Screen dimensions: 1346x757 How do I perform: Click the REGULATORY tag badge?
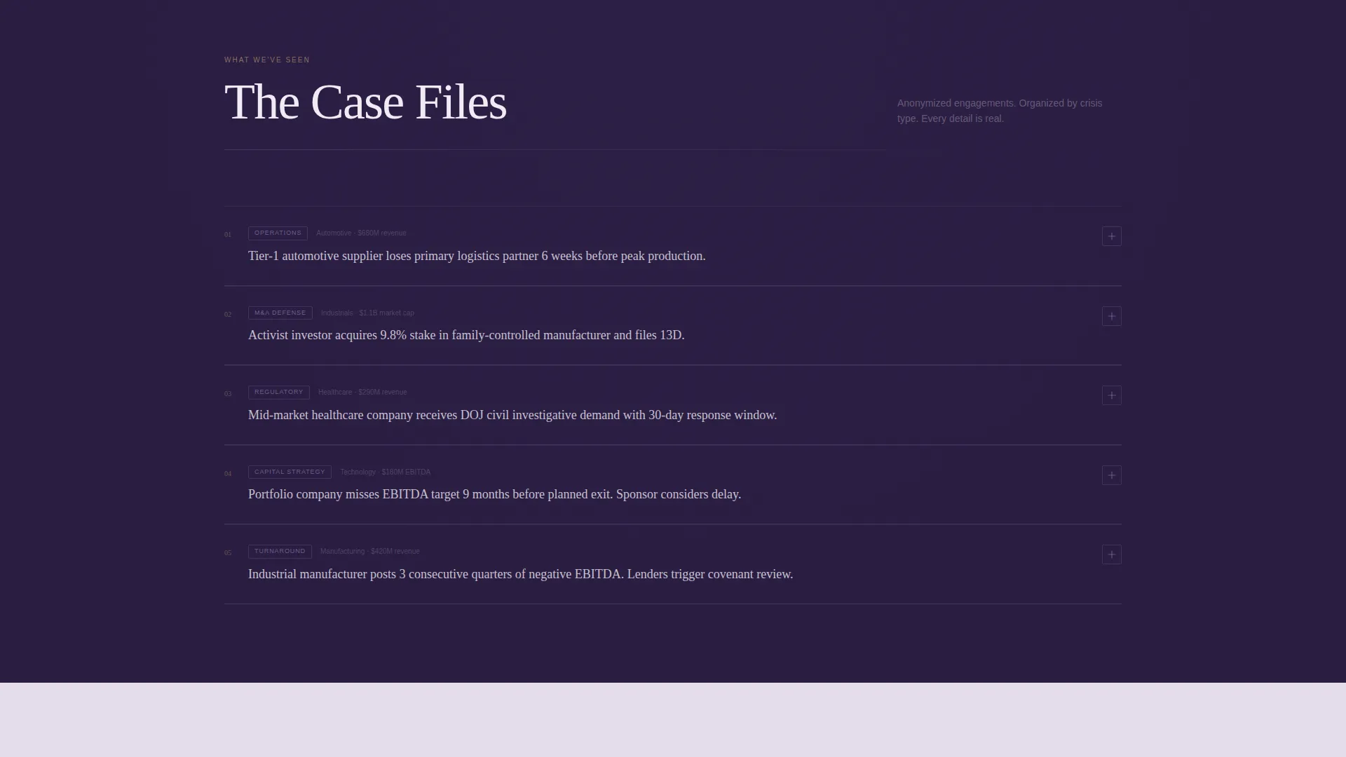pos(279,393)
